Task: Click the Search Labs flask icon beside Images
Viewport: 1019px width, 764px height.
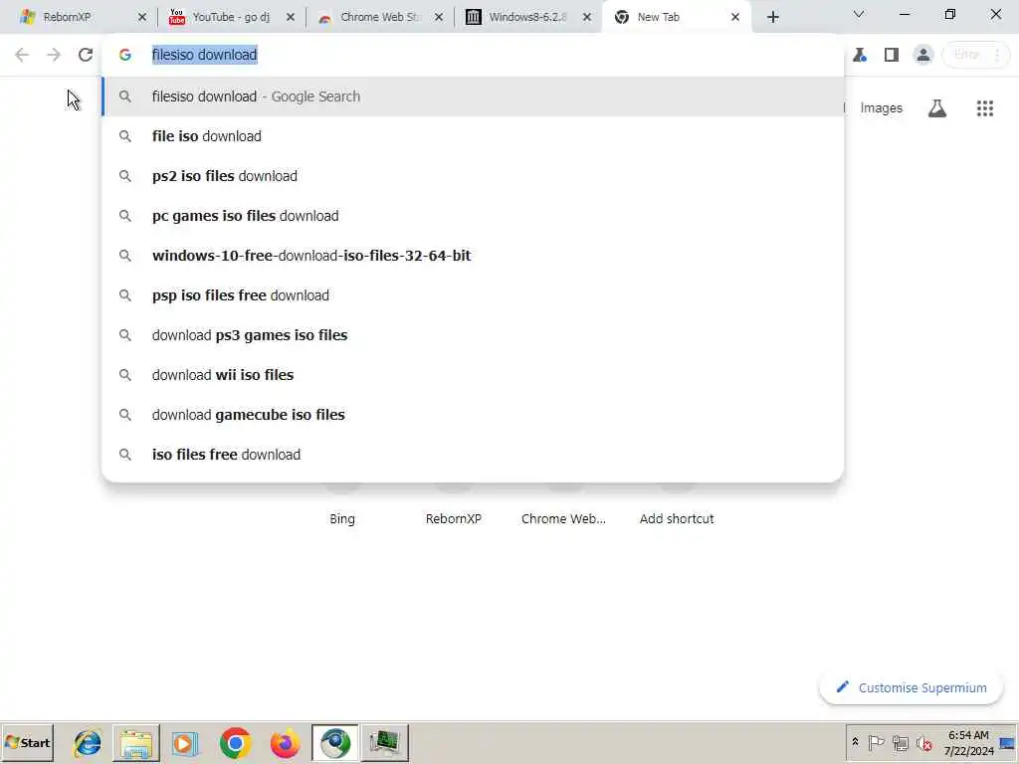Action: click(x=937, y=108)
